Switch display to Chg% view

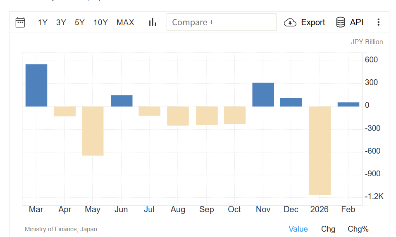click(358, 229)
